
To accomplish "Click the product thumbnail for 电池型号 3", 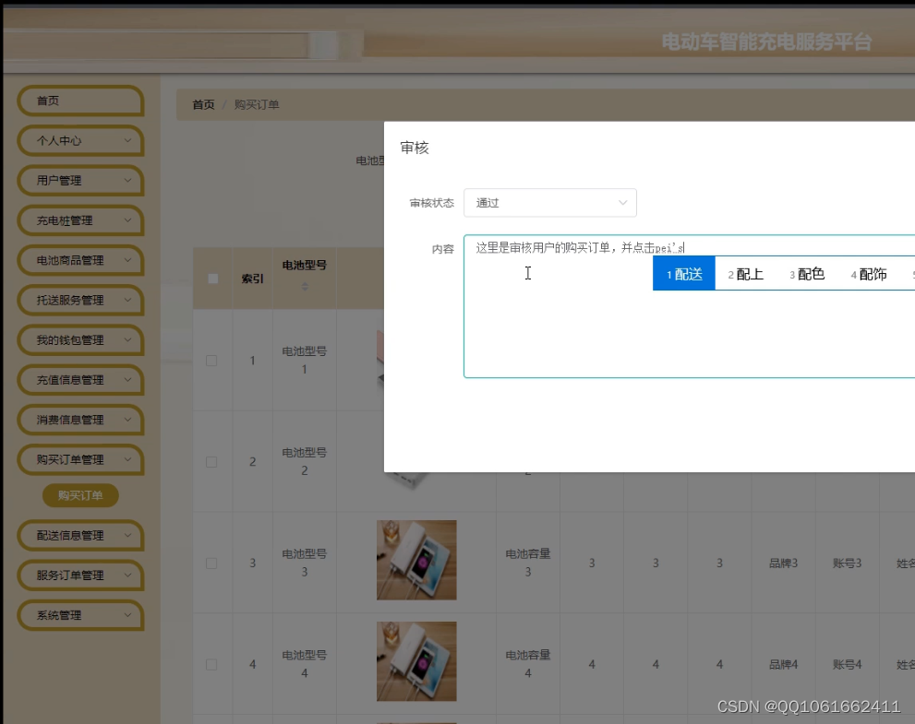I will (415, 561).
